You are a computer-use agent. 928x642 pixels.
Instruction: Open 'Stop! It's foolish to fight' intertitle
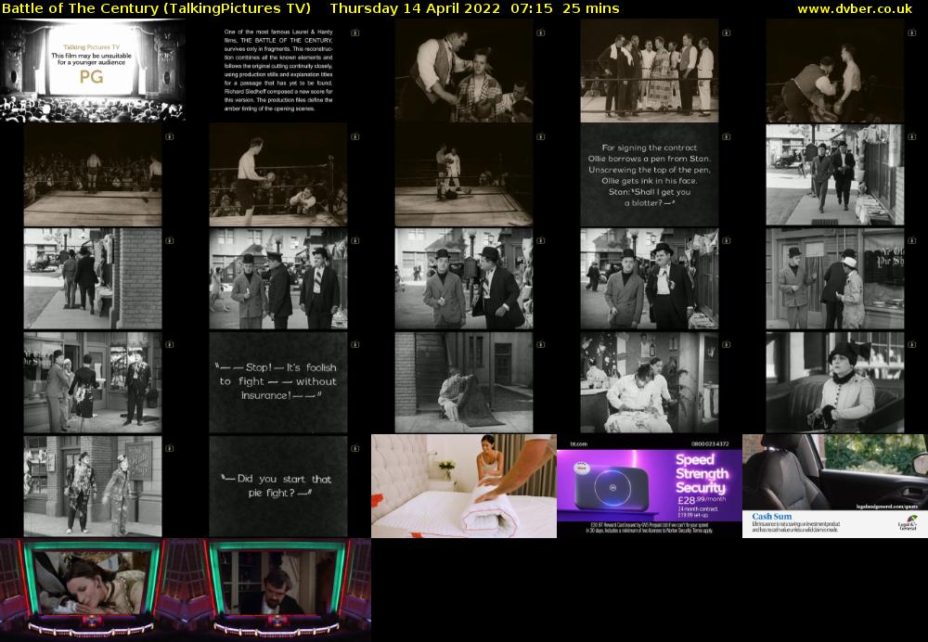[278, 382]
